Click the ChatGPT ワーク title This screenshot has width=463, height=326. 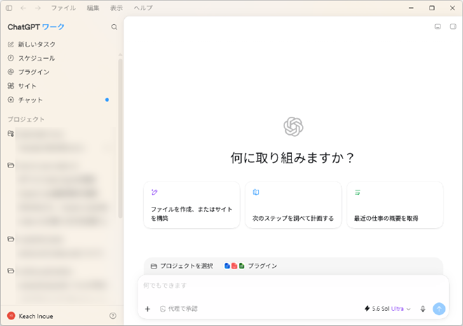click(36, 27)
